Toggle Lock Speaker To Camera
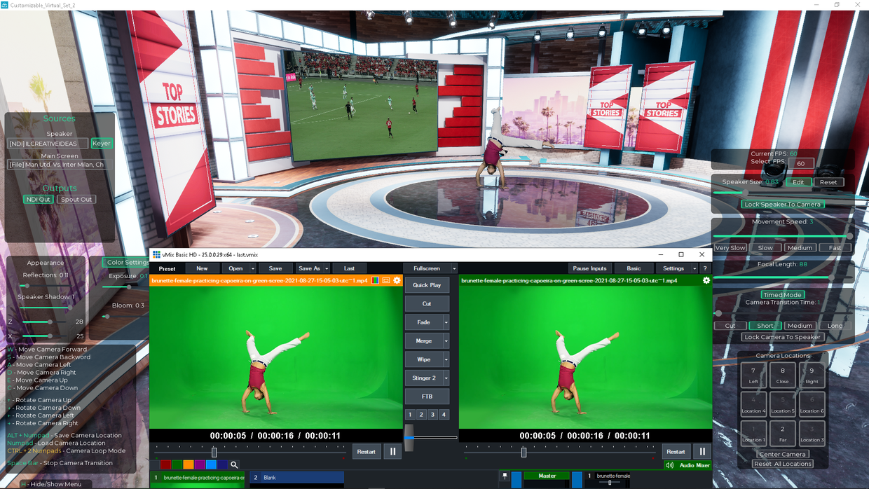This screenshot has height=489, width=869. 782,205
